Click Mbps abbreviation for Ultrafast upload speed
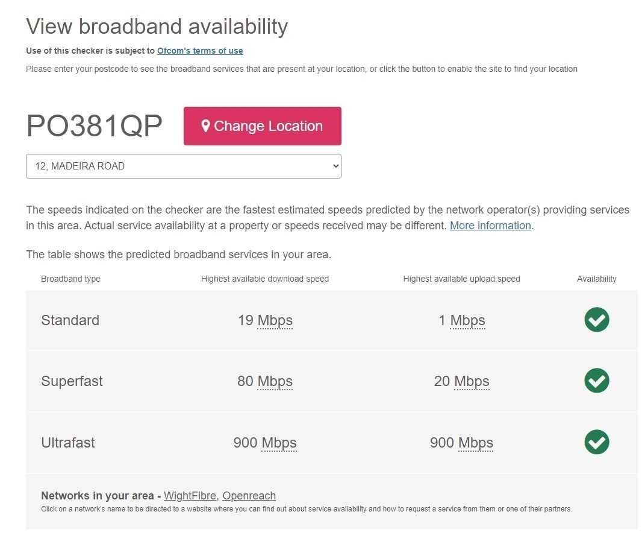 click(x=475, y=443)
